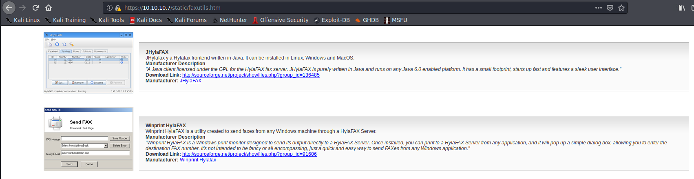Open the Offensive Security bookmark
694x179 pixels.
tap(281, 20)
